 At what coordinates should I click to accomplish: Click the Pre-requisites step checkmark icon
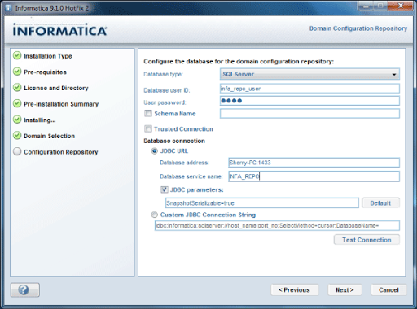click(x=17, y=72)
